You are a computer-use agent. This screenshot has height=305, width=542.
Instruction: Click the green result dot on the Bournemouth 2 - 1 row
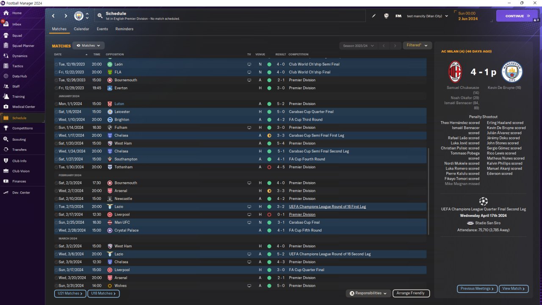tap(269, 80)
